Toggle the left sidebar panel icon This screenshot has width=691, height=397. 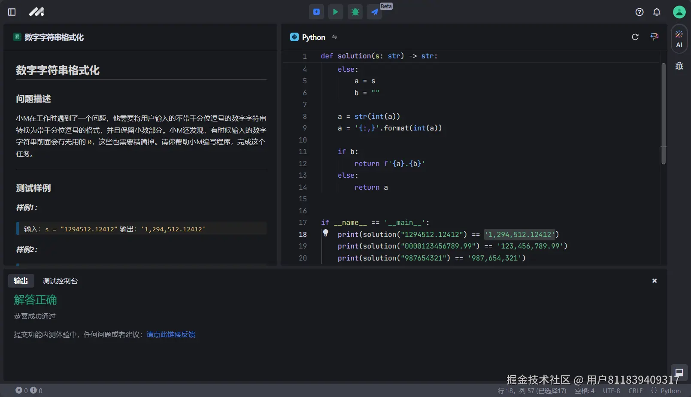click(12, 12)
